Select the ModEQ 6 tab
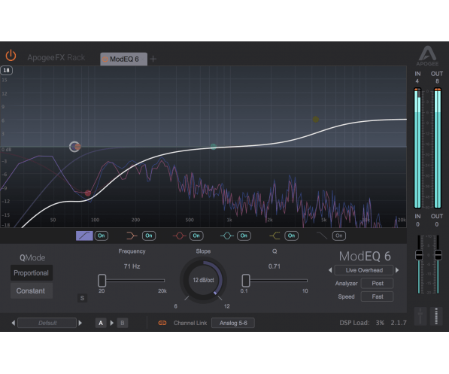This screenshot has width=449, height=374. (123, 59)
